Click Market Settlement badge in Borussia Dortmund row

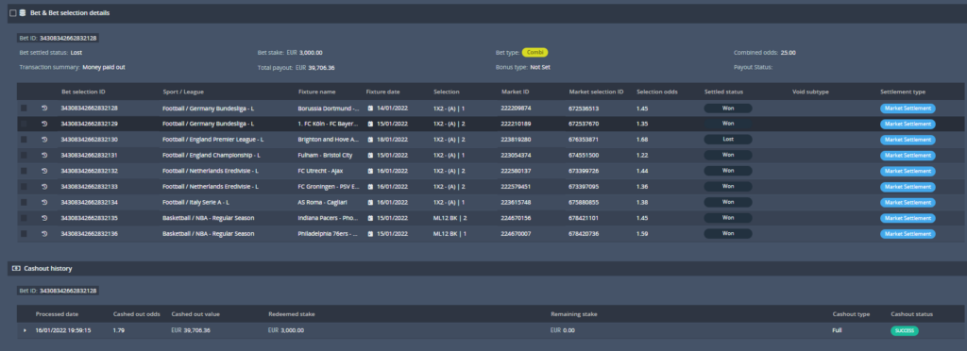[x=908, y=108]
